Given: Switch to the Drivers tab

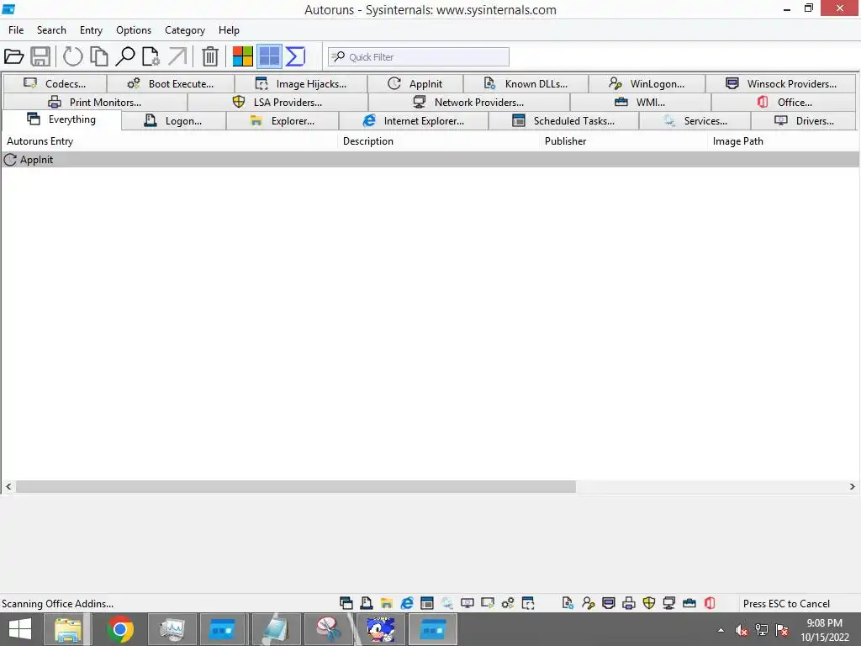Looking at the screenshot, I should [804, 121].
